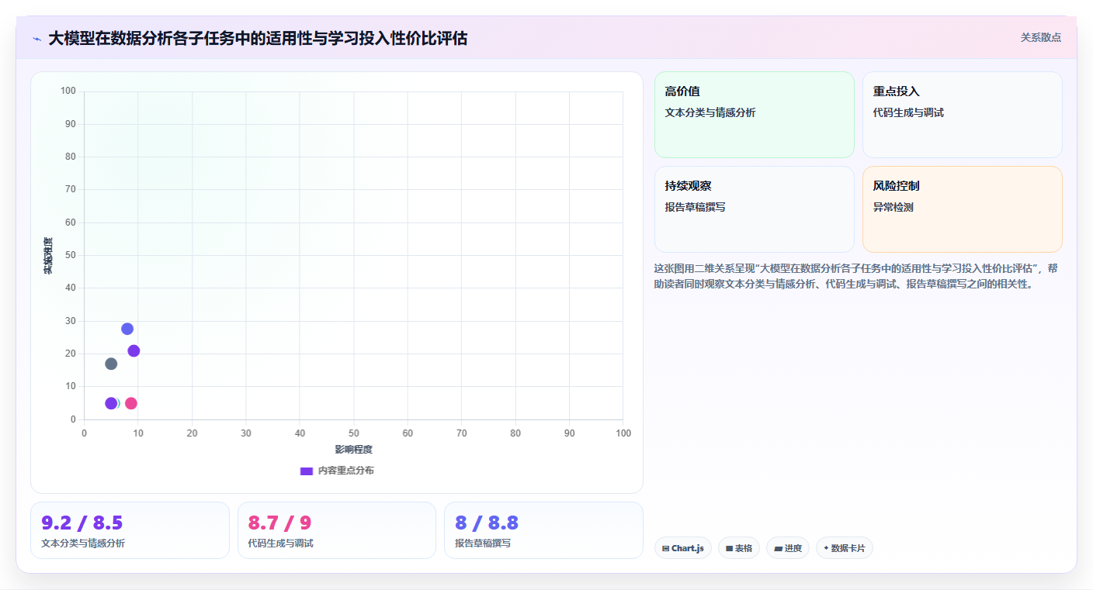
Task: Click the 代码生成与调试 label under 8.7 / 9
Action: click(281, 543)
